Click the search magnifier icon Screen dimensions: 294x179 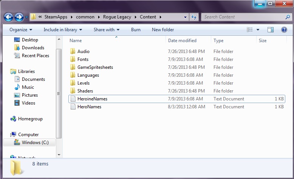click(x=288, y=17)
